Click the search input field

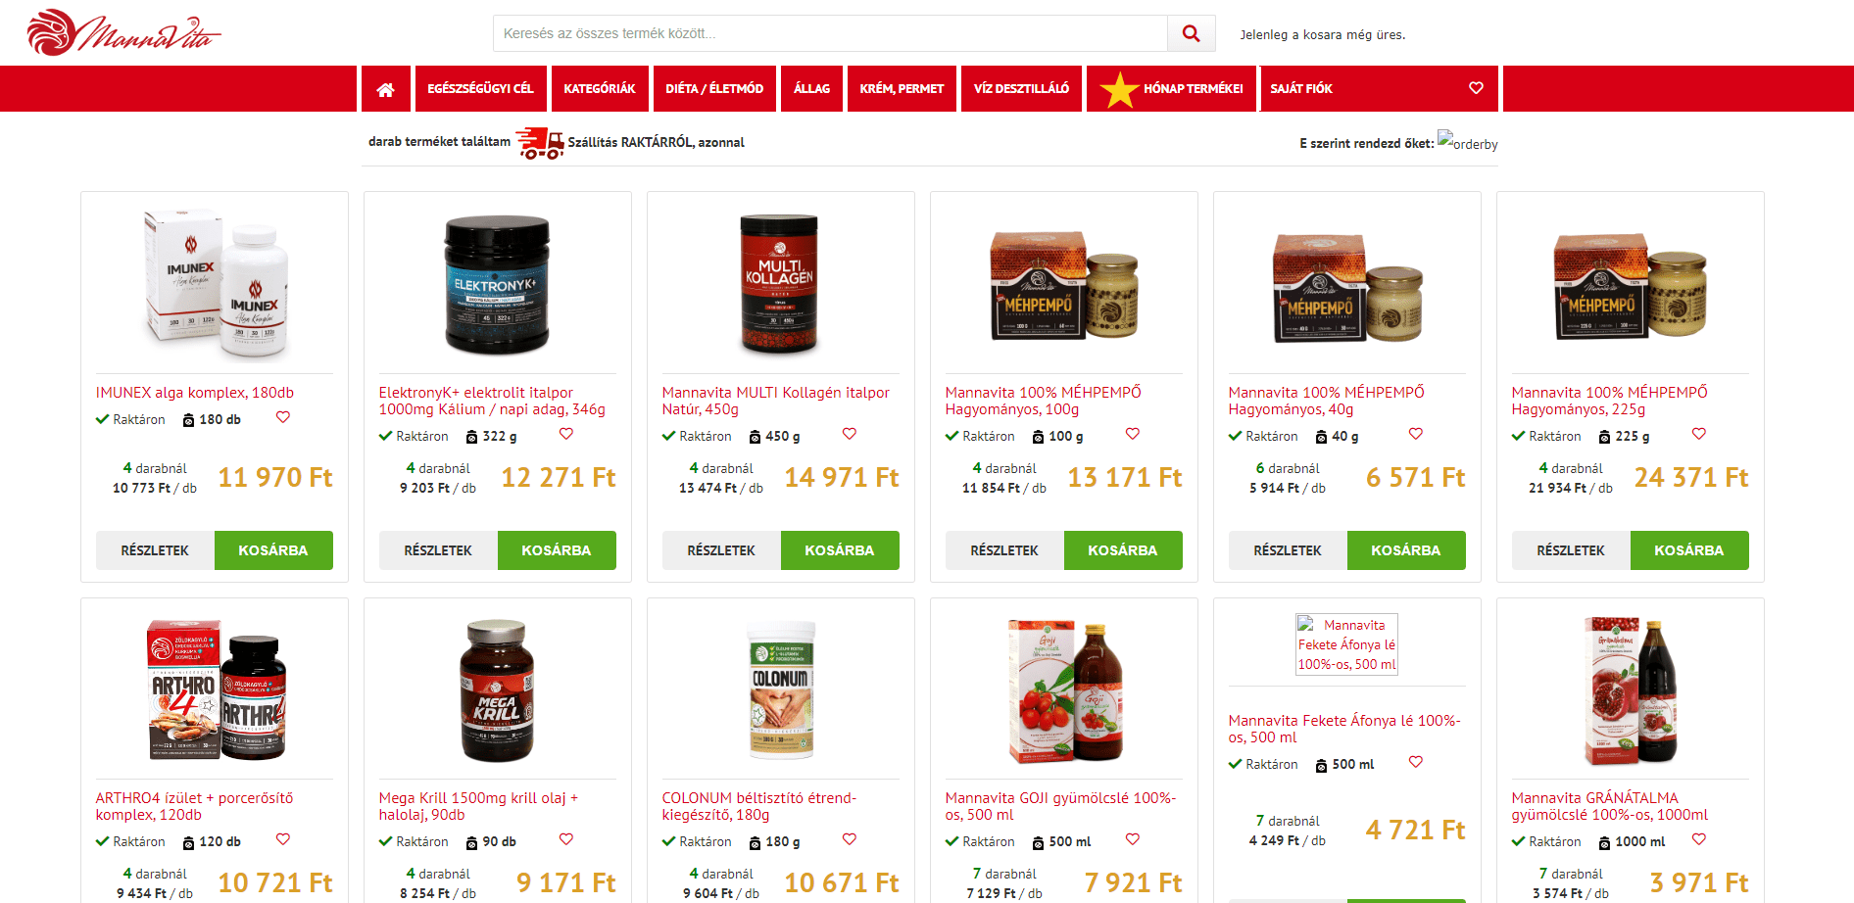click(x=830, y=33)
